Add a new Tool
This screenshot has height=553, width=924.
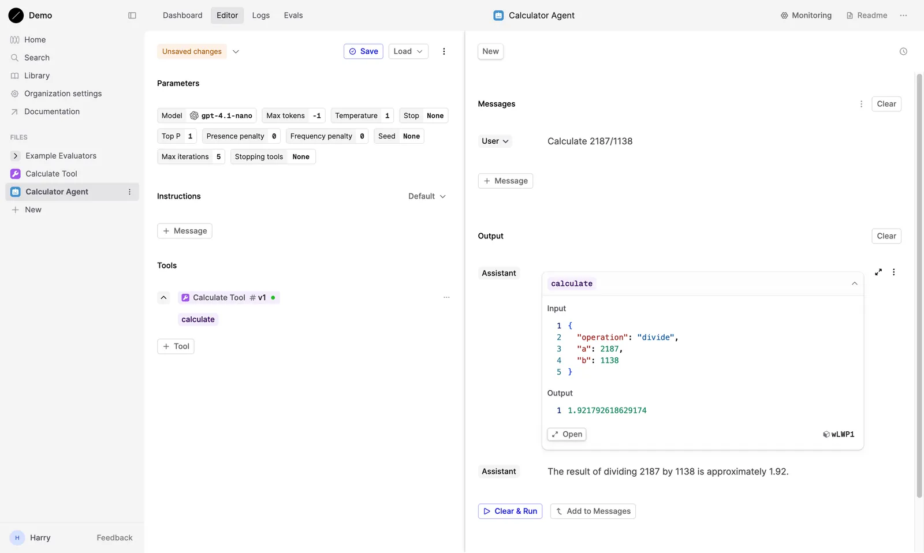point(176,346)
